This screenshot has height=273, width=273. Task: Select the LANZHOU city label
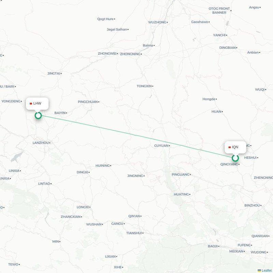coord(41,143)
